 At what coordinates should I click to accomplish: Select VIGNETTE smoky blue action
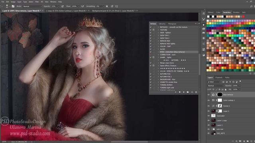tap(169, 82)
